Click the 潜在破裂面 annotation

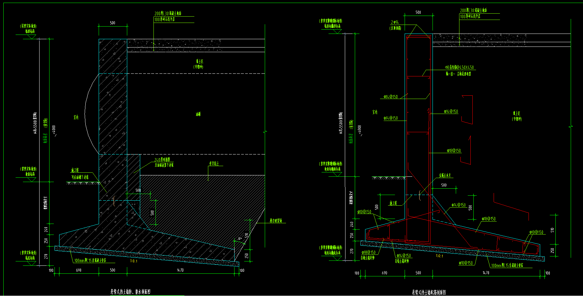click(276, 220)
